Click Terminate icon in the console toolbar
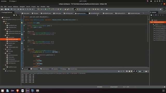This screenshot has width=166, height=93. 119,71
